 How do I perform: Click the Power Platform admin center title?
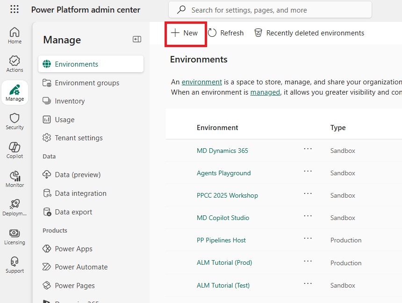[86, 10]
